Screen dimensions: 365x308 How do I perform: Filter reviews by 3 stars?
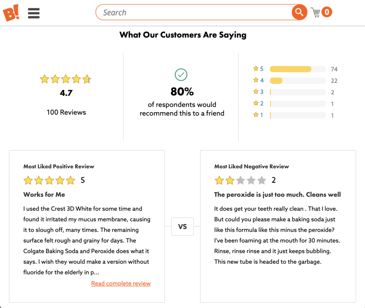point(258,92)
